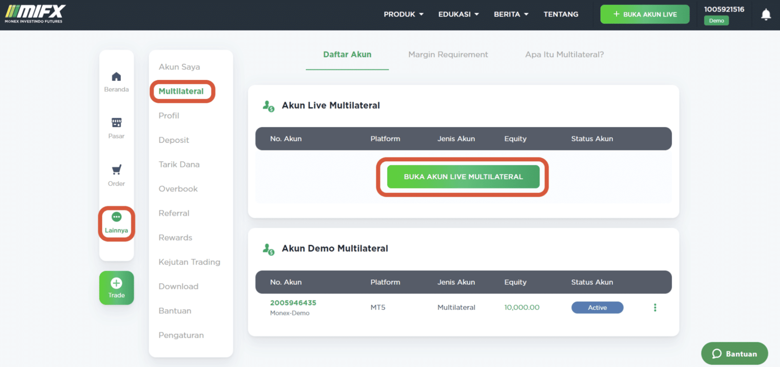Open Overbook in the side menu
The width and height of the screenshot is (780, 367).
coord(178,189)
